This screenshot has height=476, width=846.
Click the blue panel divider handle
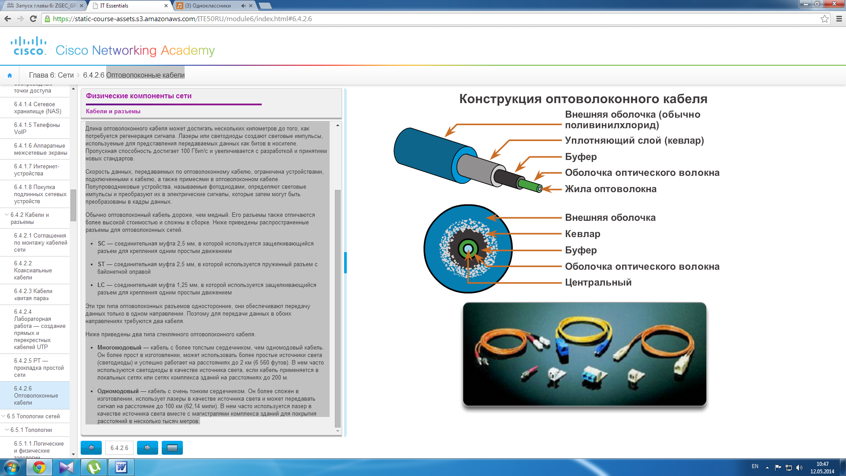coord(345,263)
